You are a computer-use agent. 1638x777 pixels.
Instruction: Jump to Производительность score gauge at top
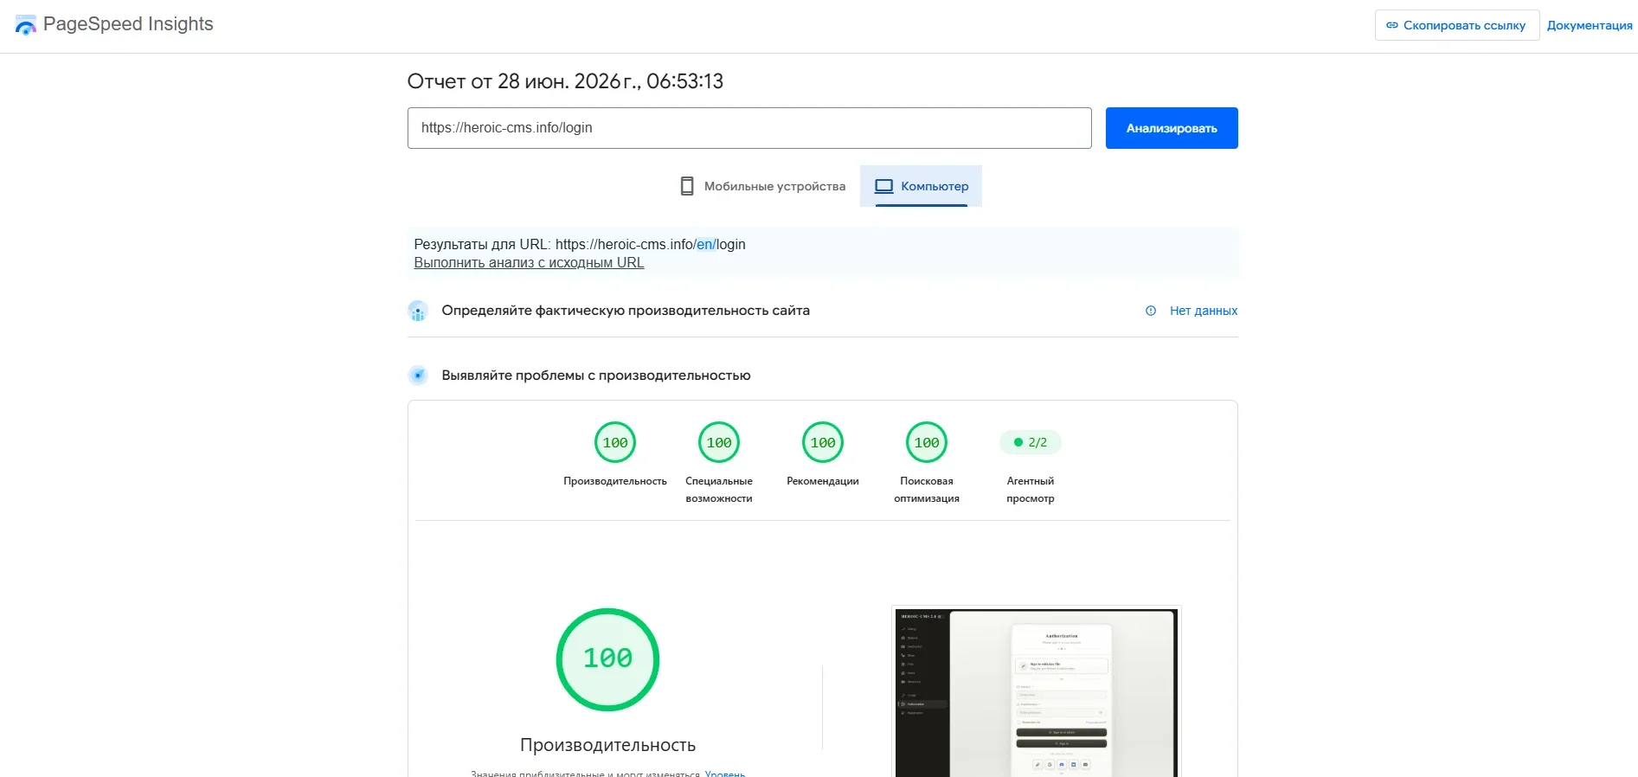(615, 443)
